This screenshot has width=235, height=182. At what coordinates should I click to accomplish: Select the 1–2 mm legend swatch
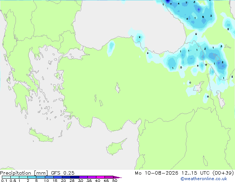click(23, 177)
